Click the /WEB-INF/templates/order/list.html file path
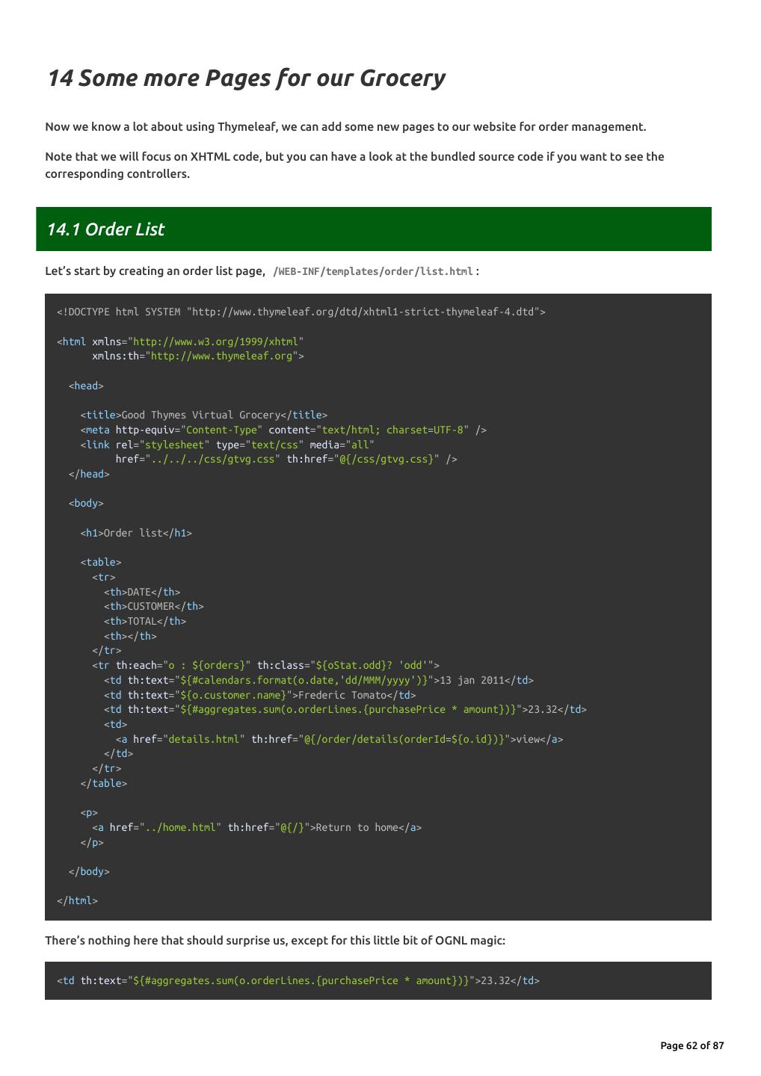This screenshot has height=1076, width=761. [373, 271]
